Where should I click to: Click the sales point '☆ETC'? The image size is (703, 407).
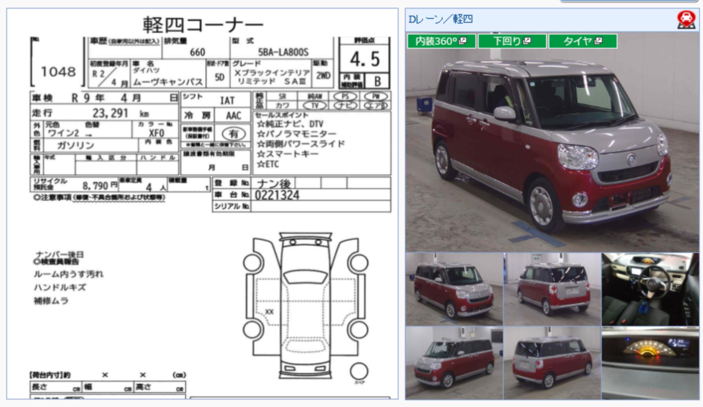(x=268, y=164)
